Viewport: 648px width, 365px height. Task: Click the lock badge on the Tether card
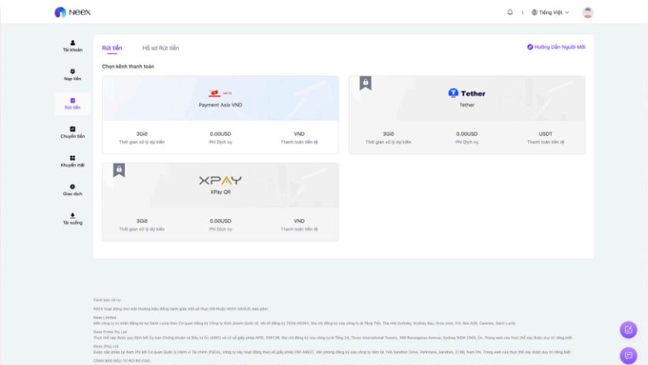click(x=366, y=83)
